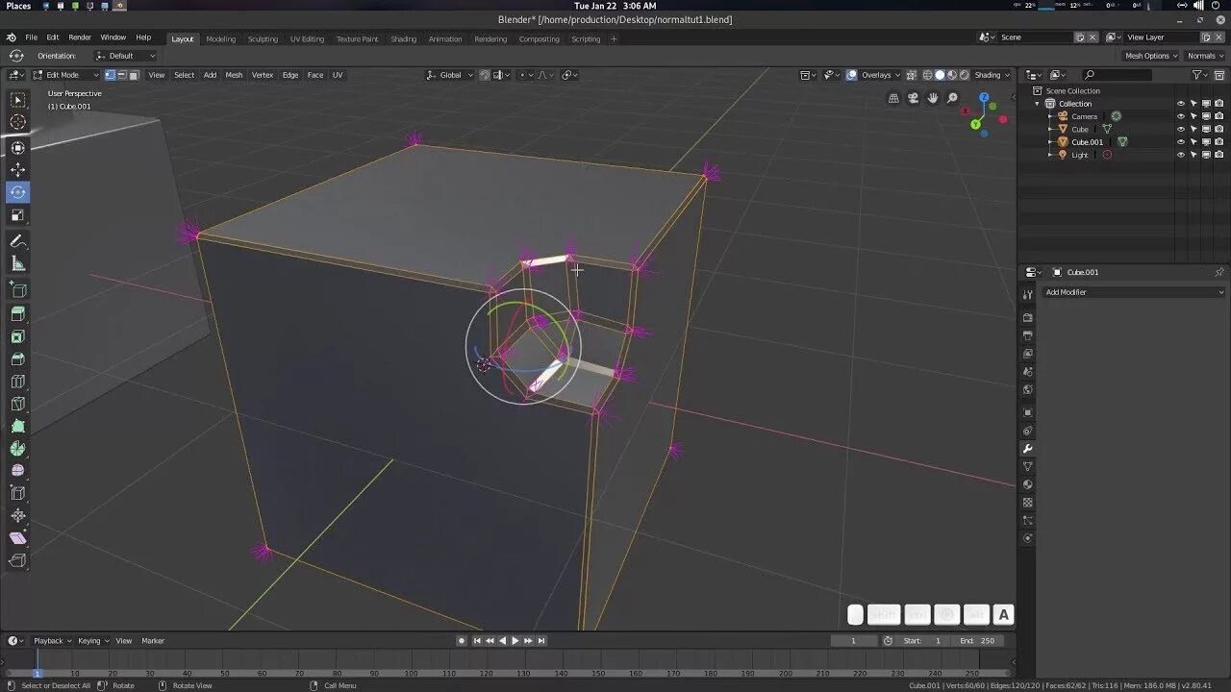Disable Camera render visibility in the outliner

click(x=1219, y=116)
